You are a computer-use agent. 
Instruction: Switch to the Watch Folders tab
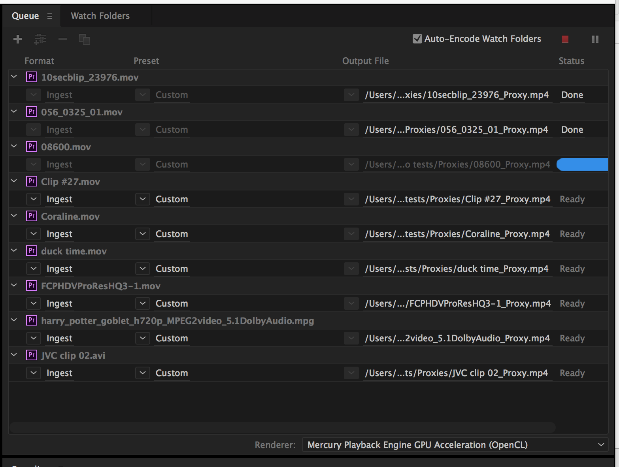(x=100, y=16)
